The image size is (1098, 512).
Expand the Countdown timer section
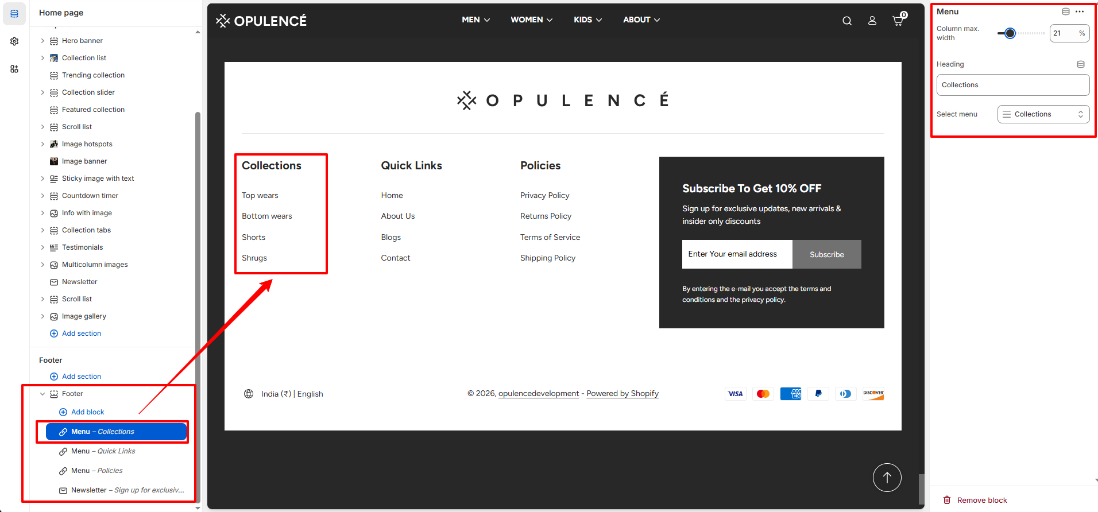point(42,196)
